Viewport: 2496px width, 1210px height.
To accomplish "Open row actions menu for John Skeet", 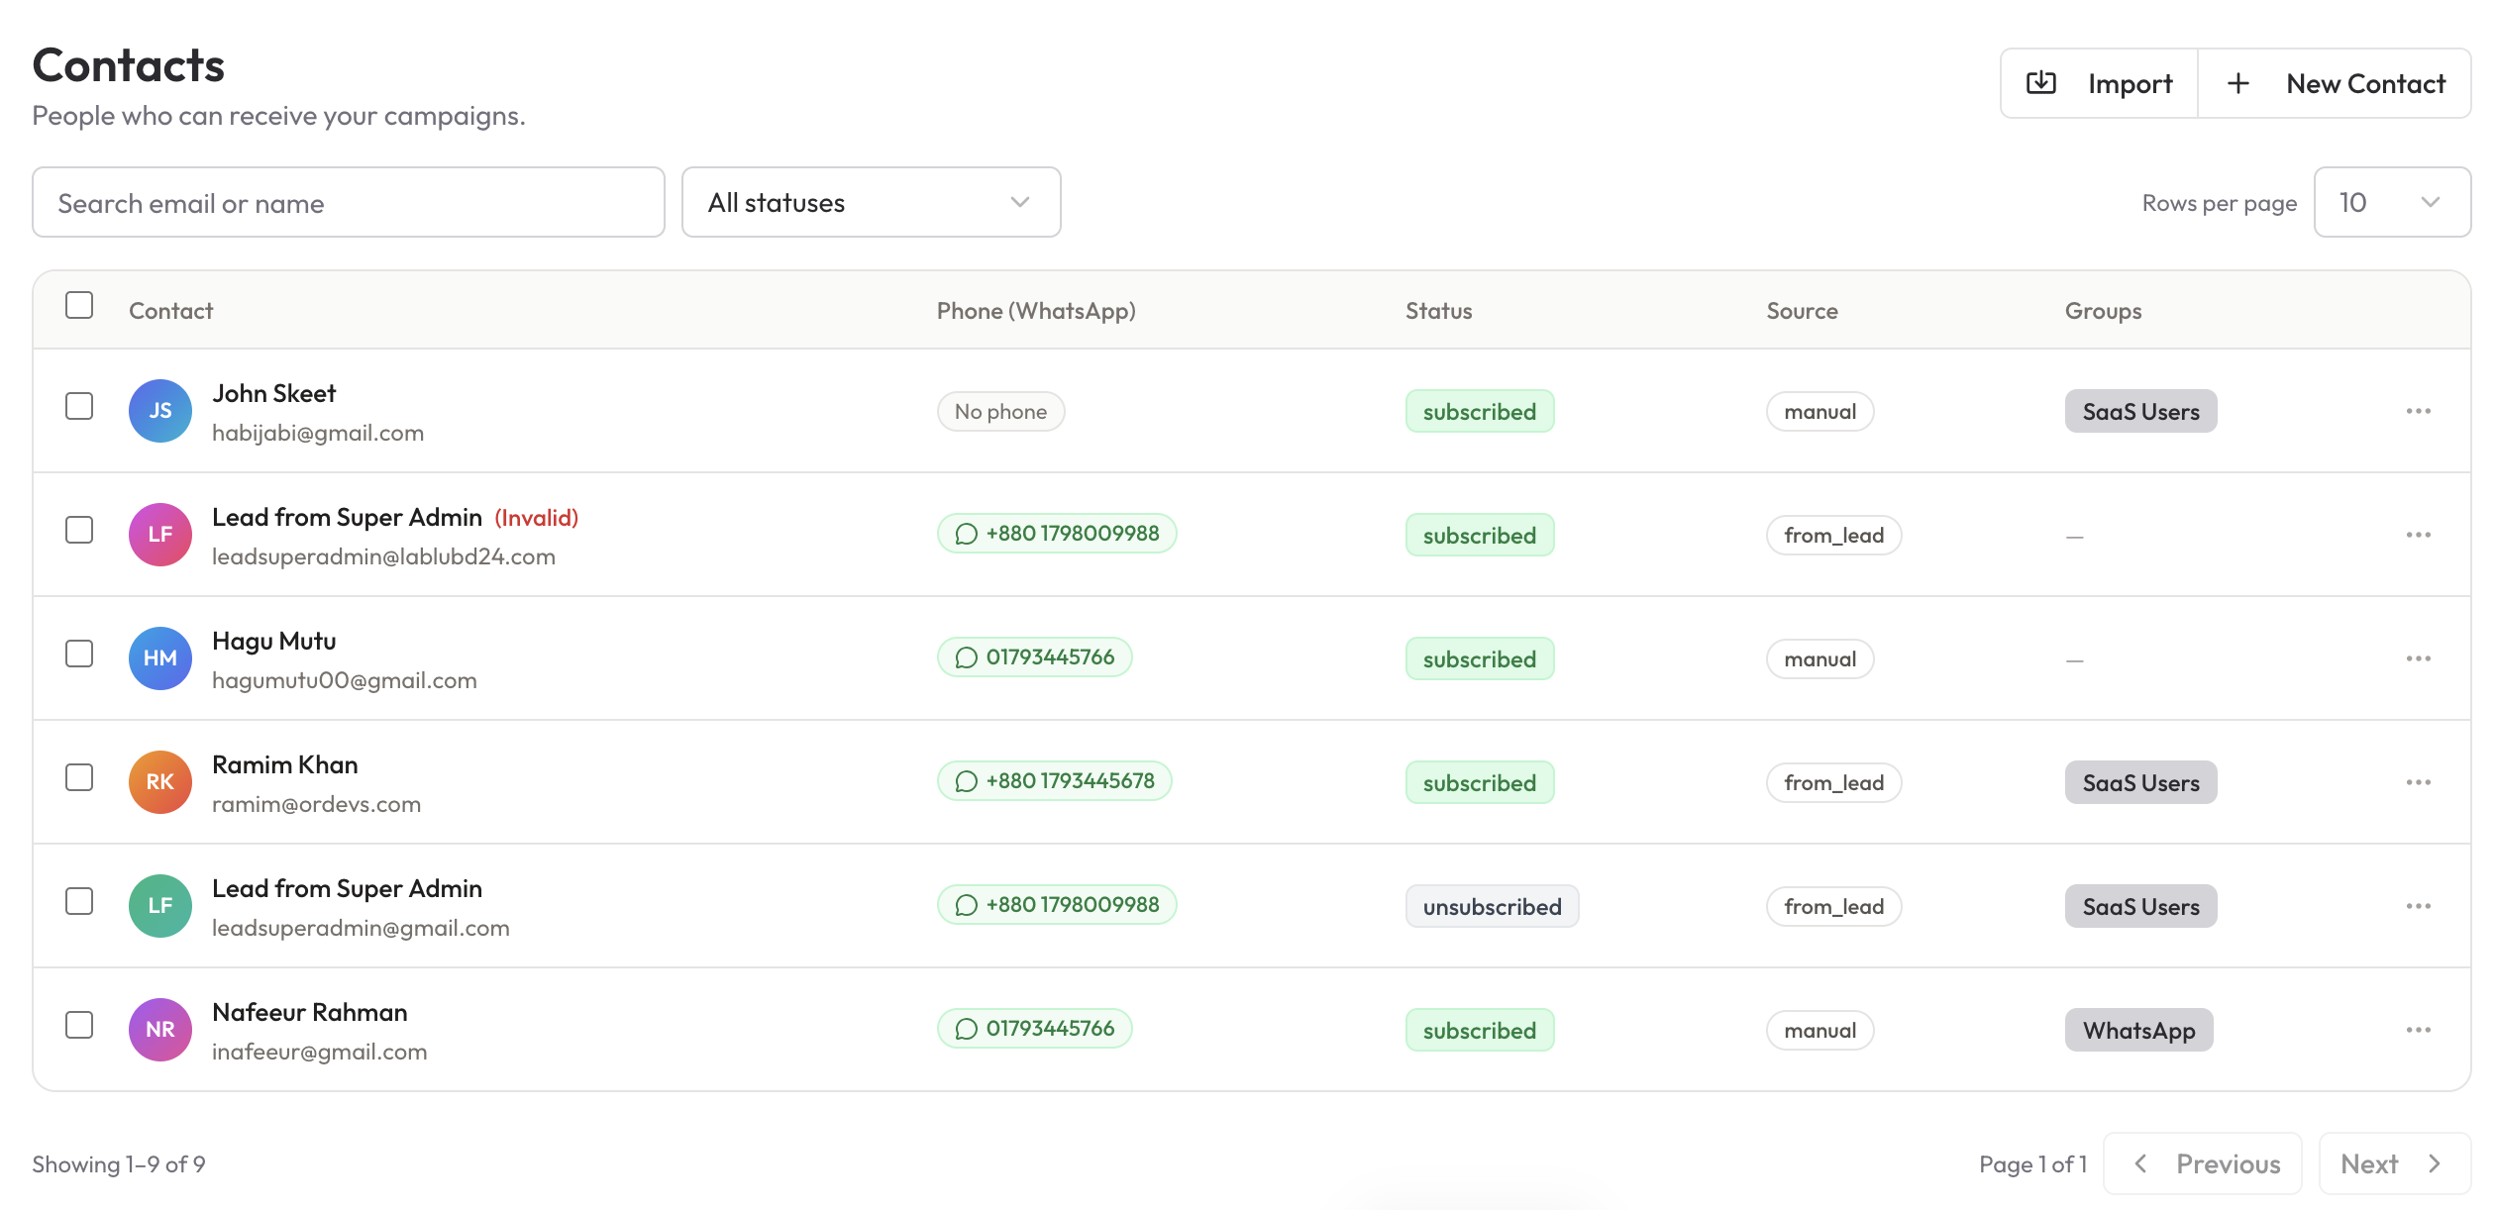I will tap(2418, 411).
